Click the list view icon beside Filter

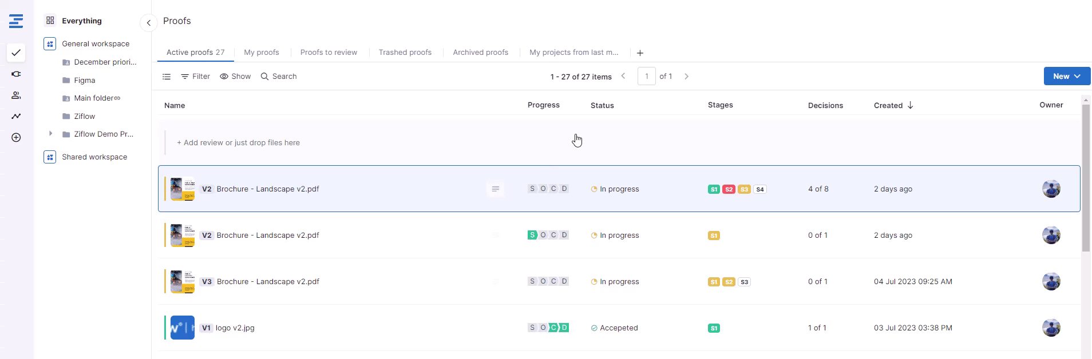[167, 77]
